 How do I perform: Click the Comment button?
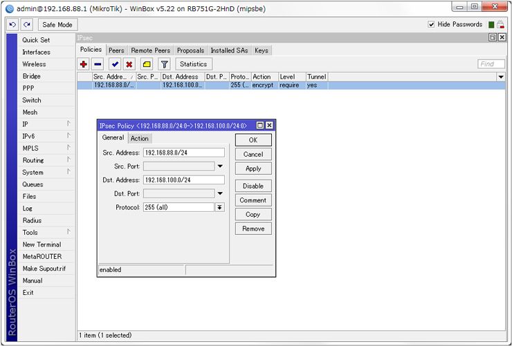pos(253,200)
